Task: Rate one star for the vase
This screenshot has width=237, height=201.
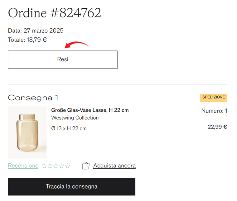Action: click(44, 166)
